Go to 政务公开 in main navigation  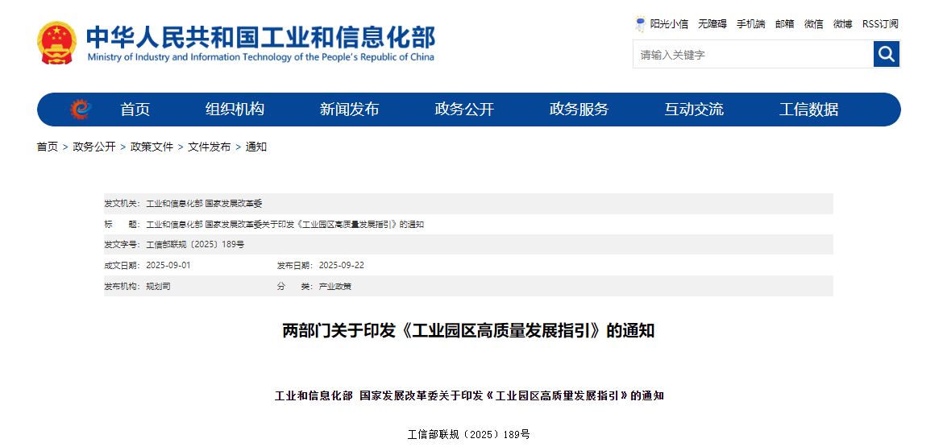point(464,110)
